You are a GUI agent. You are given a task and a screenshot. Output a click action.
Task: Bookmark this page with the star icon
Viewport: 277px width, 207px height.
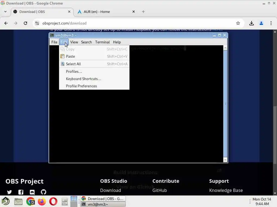coord(238,23)
